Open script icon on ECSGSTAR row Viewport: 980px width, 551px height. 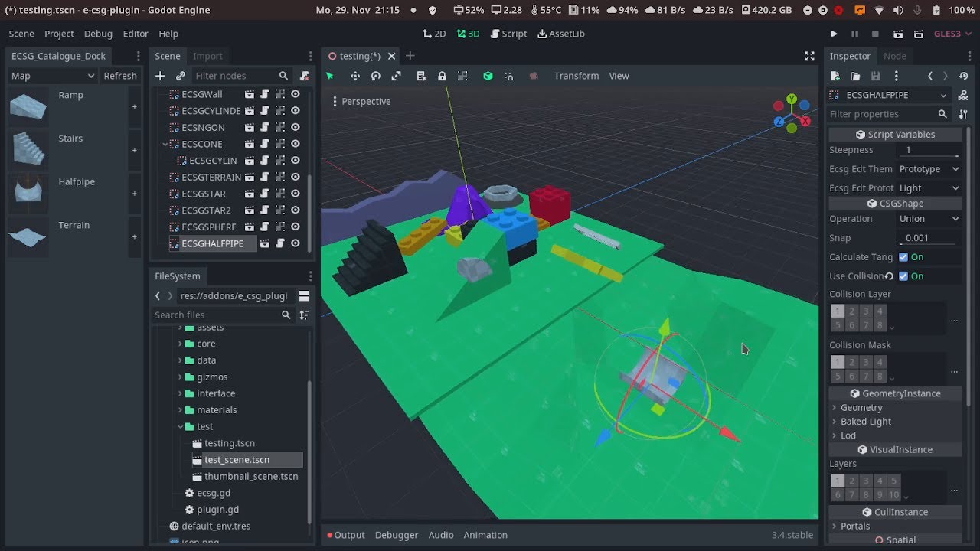click(x=265, y=194)
